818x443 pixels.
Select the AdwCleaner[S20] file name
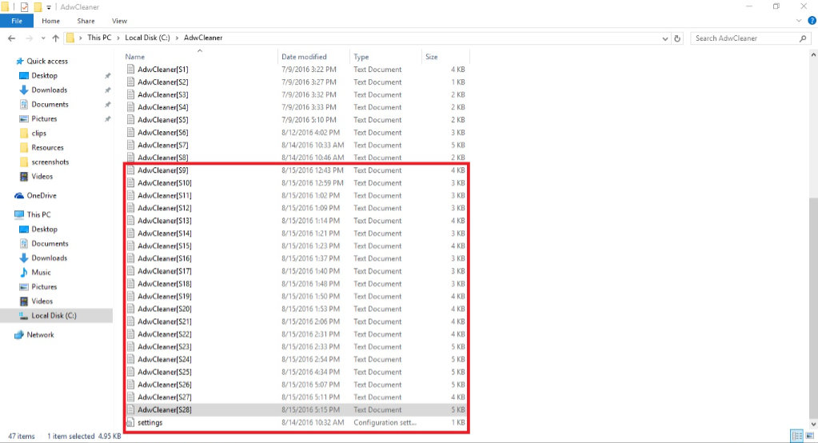coord(165,309)
